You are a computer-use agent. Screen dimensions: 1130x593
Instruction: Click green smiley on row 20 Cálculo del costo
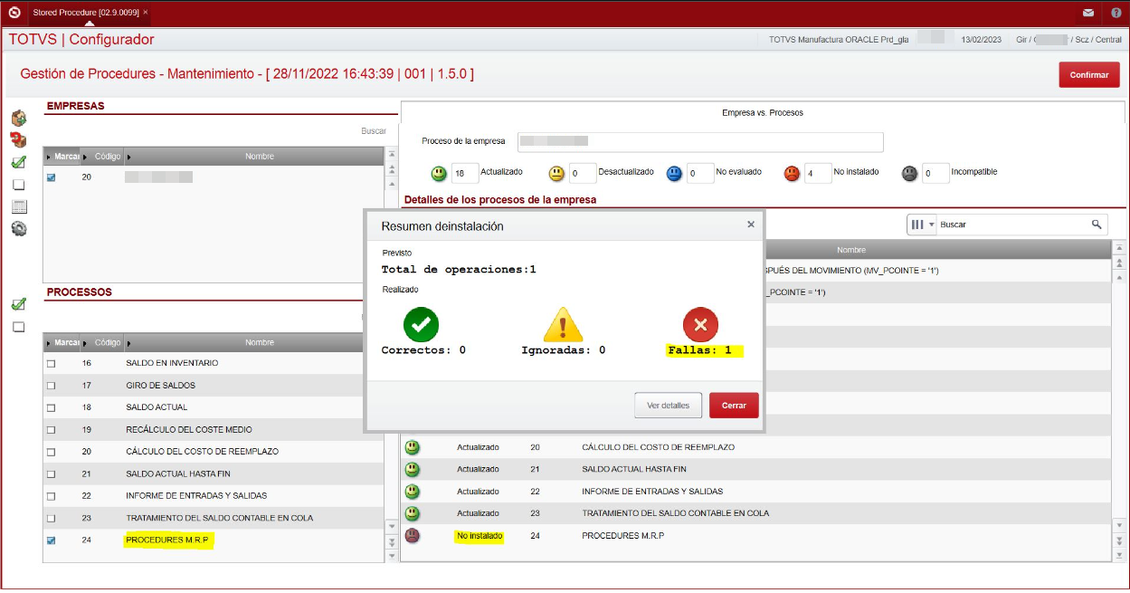(413, 447)
